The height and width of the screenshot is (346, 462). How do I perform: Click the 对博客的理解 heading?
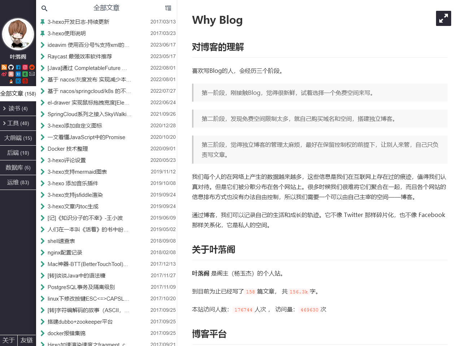coord(218,47)
